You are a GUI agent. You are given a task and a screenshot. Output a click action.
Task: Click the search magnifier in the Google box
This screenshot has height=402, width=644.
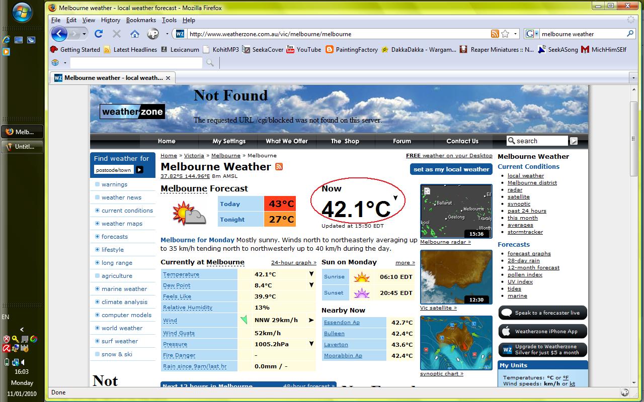[x=630, y=34]
